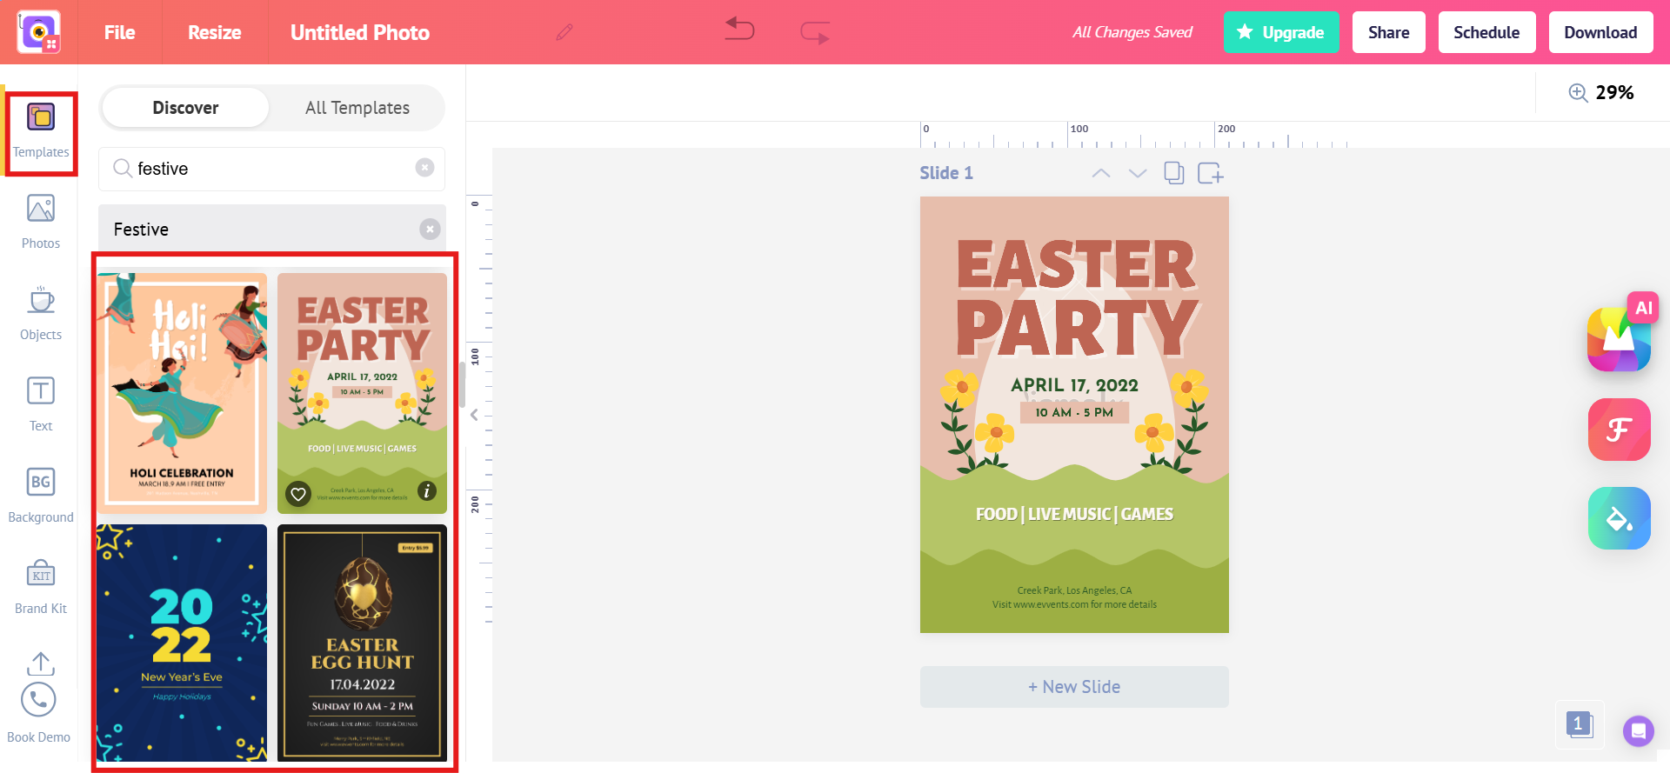Open the paint bucket color tool
1670x773 pixels.
1620,518
